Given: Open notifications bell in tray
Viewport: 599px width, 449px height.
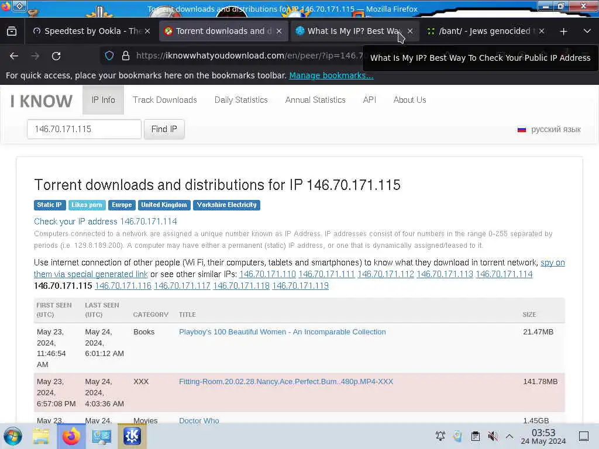Looking at the screenshot, I should coord(440,436).
